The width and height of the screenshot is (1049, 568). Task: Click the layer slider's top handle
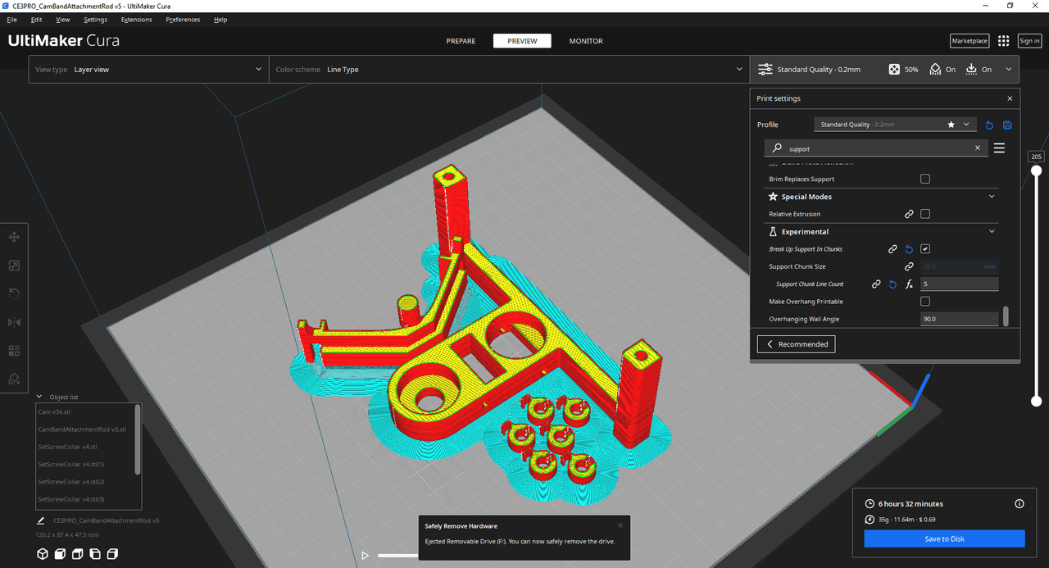[1037, 170]
